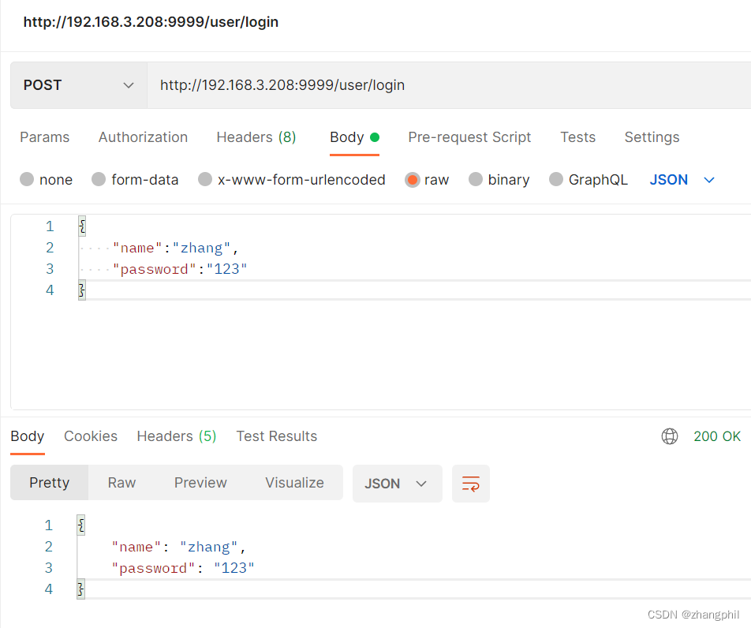
Task: Open the request Headers tab
Action: [x=256, y=137]
